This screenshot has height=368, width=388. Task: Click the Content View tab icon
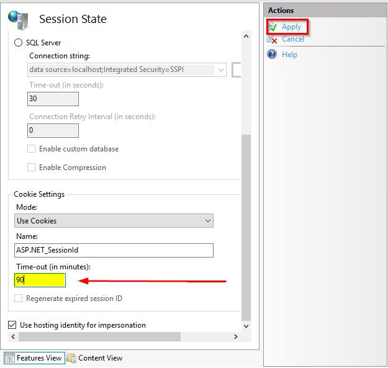tap(71, 358)
